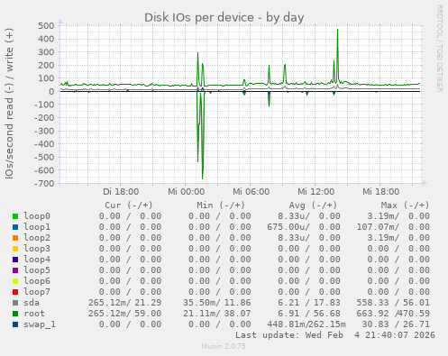448x356 pixels.
Task: Click the 'Max (-/+)' column header
Action: [x=405, y=205]
